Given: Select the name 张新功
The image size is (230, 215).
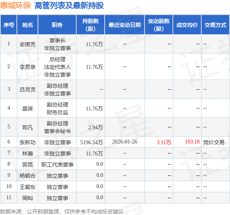Looking at the screenshot, I should point(28,142).
